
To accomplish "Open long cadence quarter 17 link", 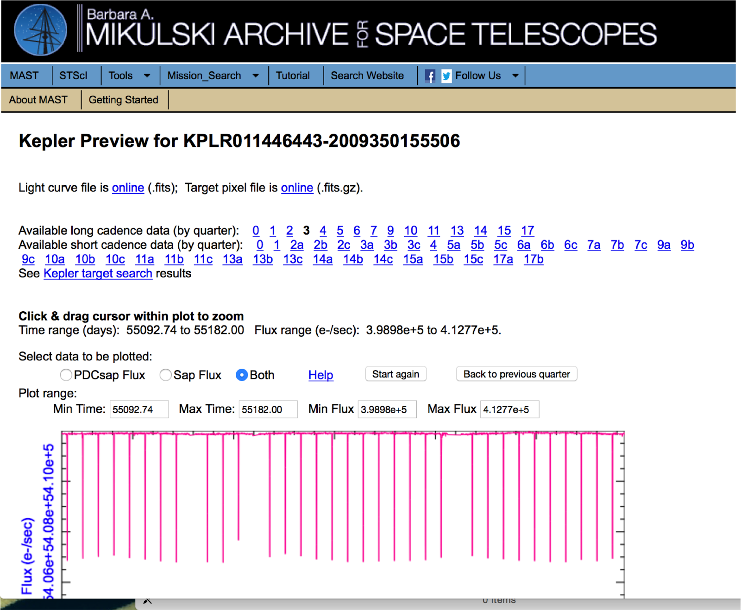I will [x=527, y=231].
